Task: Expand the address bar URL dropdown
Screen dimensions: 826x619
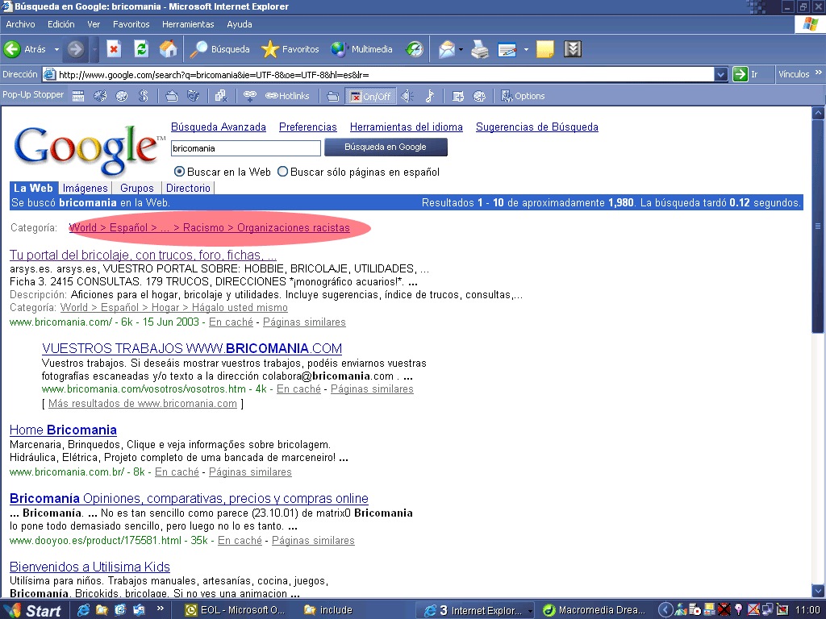Action: [721, 74]
